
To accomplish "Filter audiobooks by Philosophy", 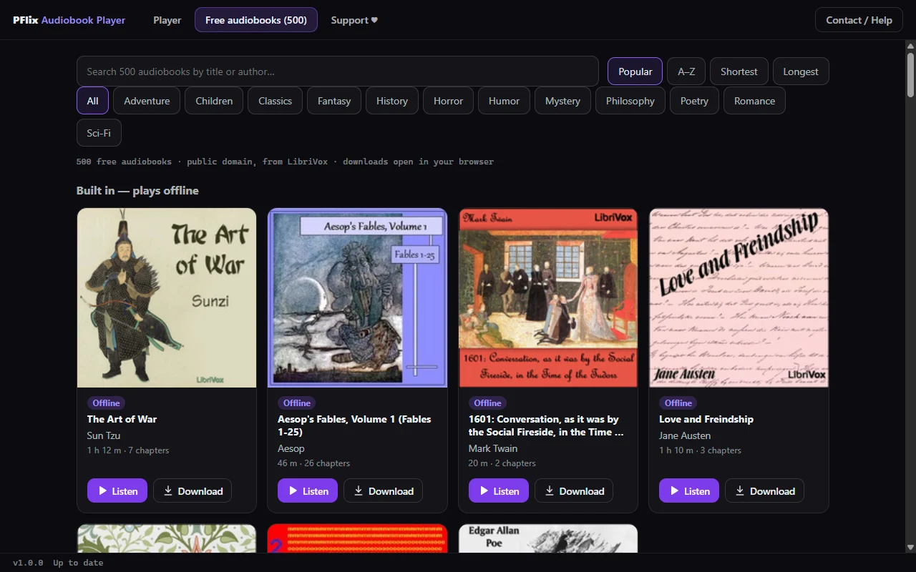I will (630, 101).
